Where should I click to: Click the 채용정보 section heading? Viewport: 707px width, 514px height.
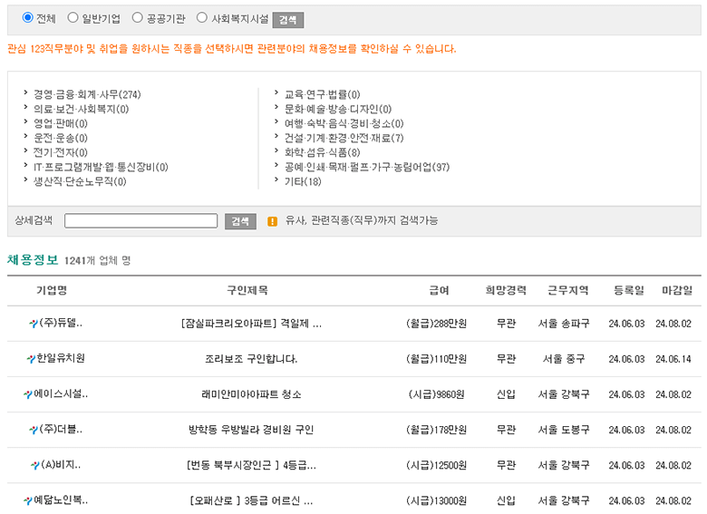pos(33,259)
